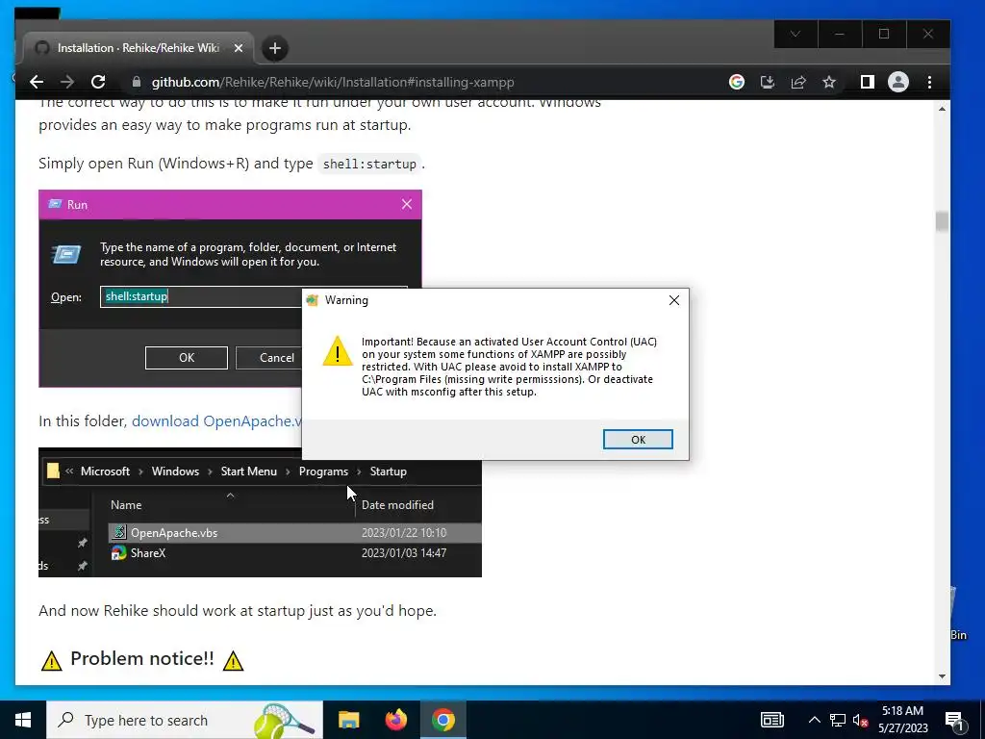Select the Installation Rehike Wiki tab
The height and width of the screenshot is (739, 985).
click(x=139, y=48)
